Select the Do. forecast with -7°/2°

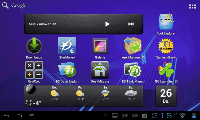(x=54, y=93)
